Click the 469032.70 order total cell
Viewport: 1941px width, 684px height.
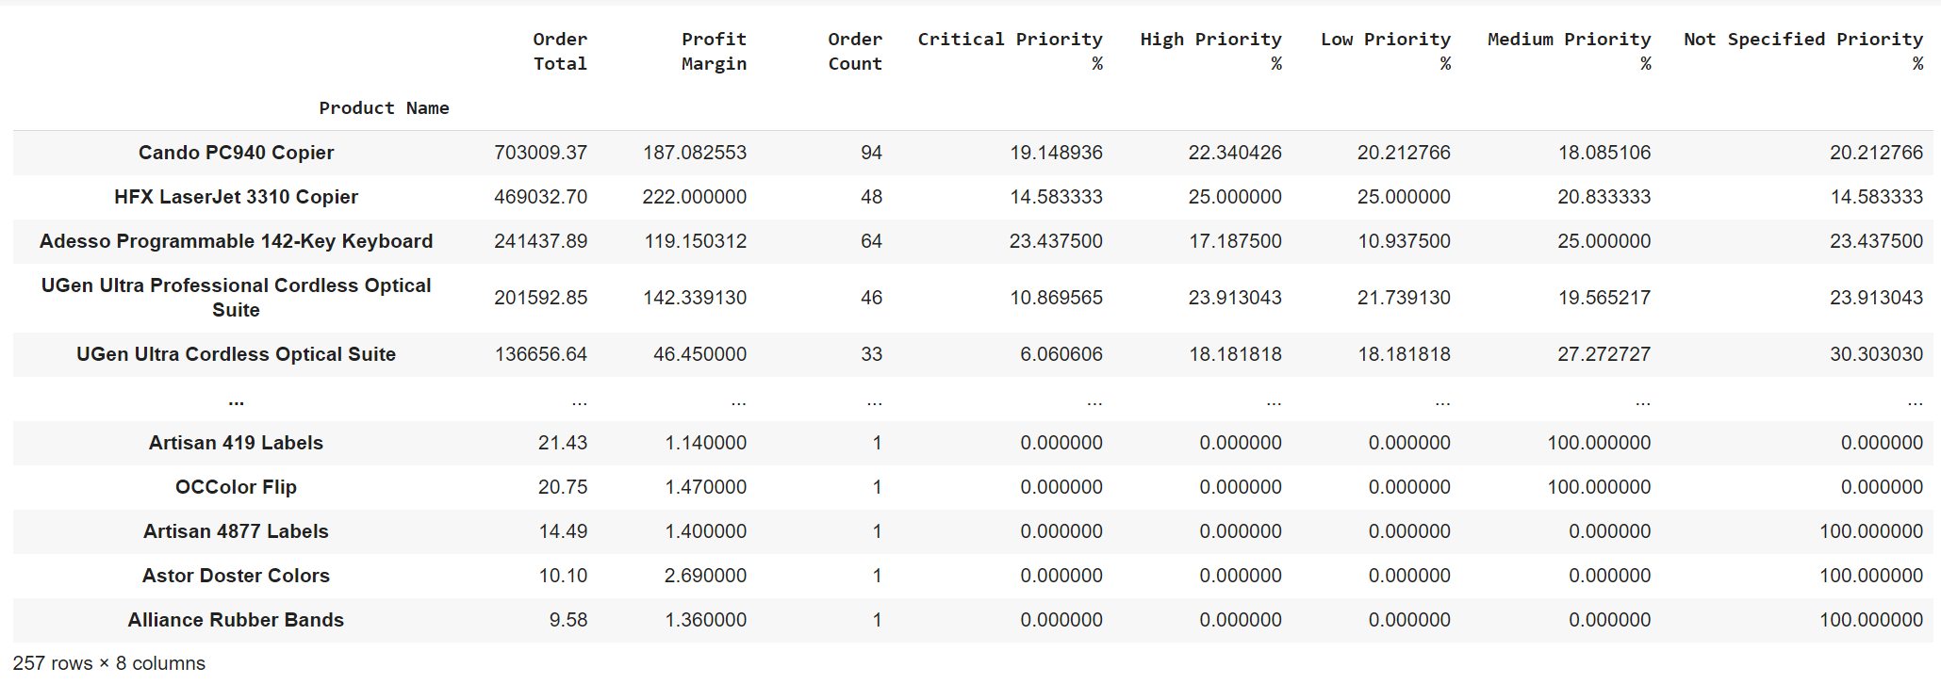click(540, 197)
